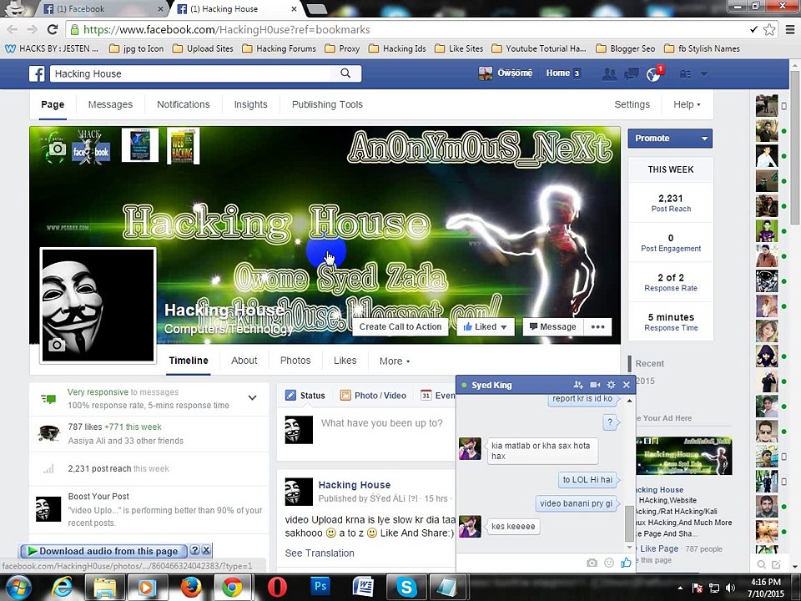Viewport: 801px width, 601px height.
Task: Switch to the Messages tab
Action: (x=110, y=104)
